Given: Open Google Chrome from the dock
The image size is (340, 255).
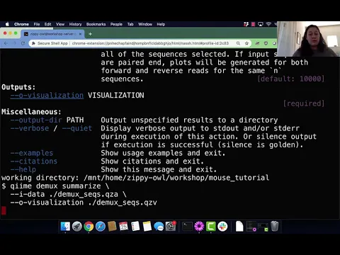Looking at the screenshot, I should click(x=89, y=227).
